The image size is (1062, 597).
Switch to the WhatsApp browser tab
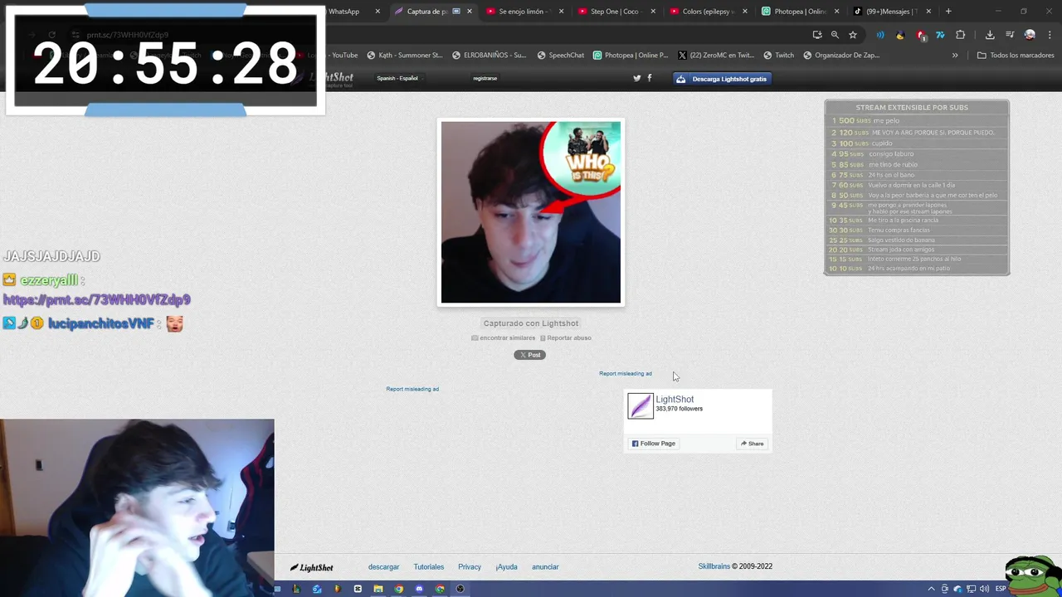pos(348,12)
